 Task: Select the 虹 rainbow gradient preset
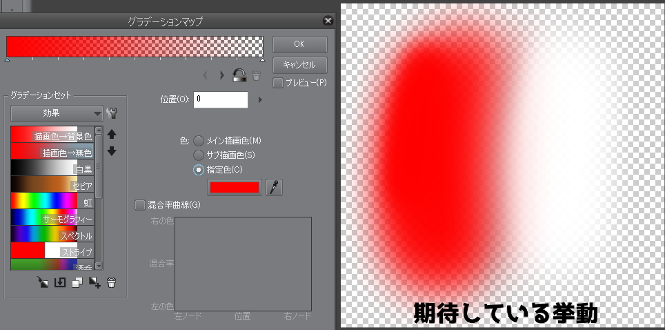(52, 200)
